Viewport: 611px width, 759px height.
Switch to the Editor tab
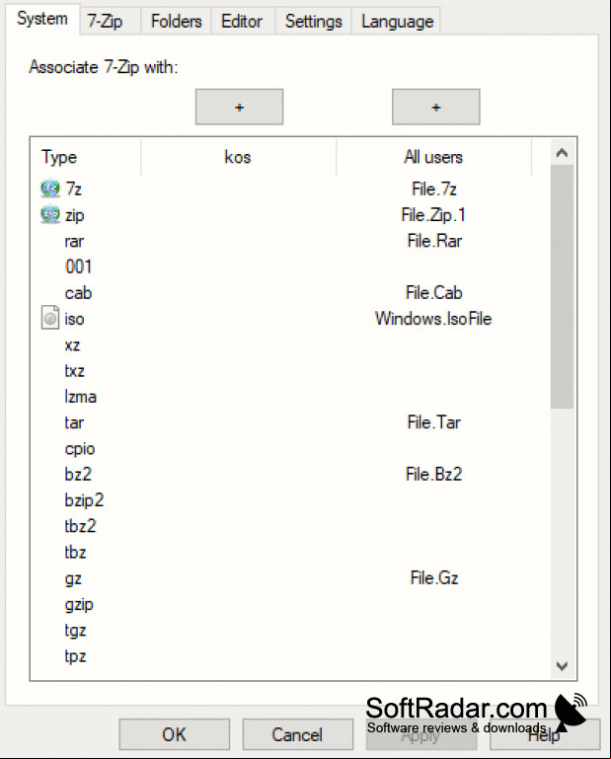[x=242, y=22]
